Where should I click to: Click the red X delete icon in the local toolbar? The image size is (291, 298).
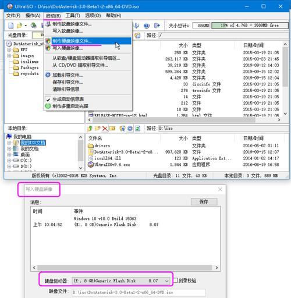coord(105,129)
